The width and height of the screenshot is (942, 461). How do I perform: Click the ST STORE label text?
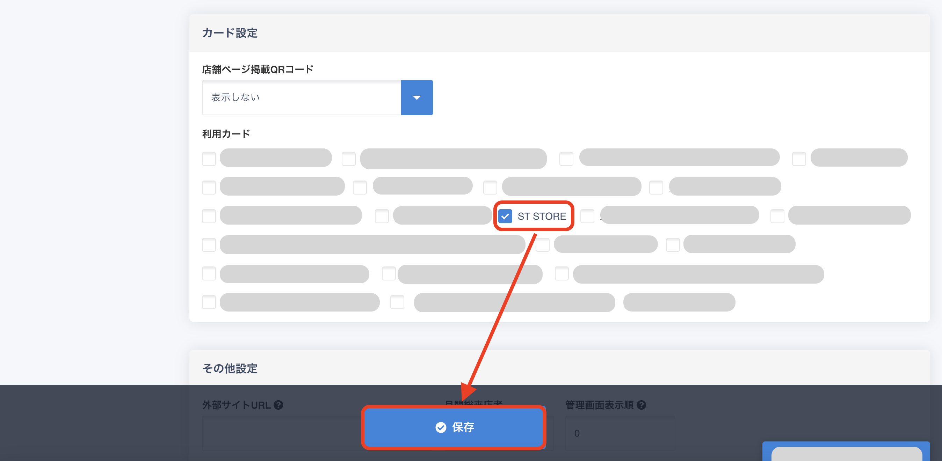point(542,217)
